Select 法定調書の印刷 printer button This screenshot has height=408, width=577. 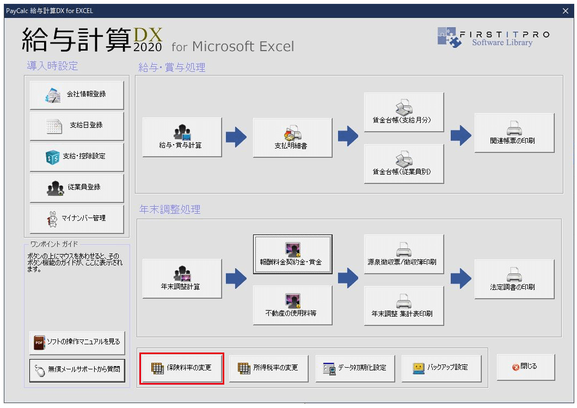pos(514,279)
